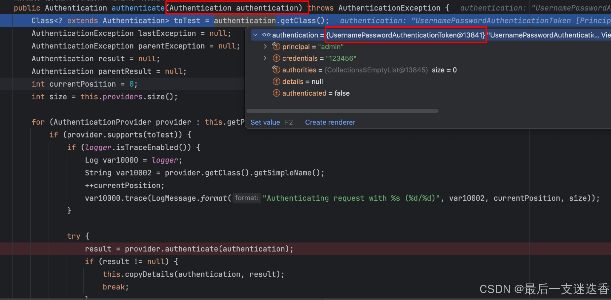The image size is (611, 300).
Task: Click the line this.copyDetails(authentication, result);
Action: pyautogui.click(x=194, y=274)
